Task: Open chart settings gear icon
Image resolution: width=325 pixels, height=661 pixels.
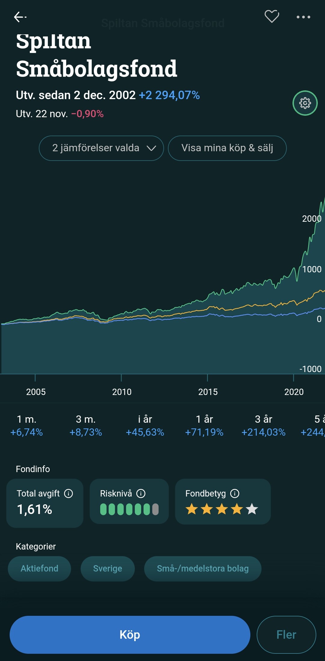Action: click(x=305, y=103)
